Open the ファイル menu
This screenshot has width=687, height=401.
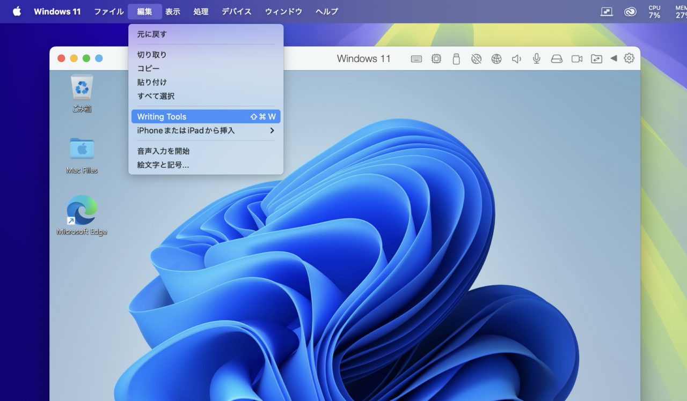coord(109,11)
